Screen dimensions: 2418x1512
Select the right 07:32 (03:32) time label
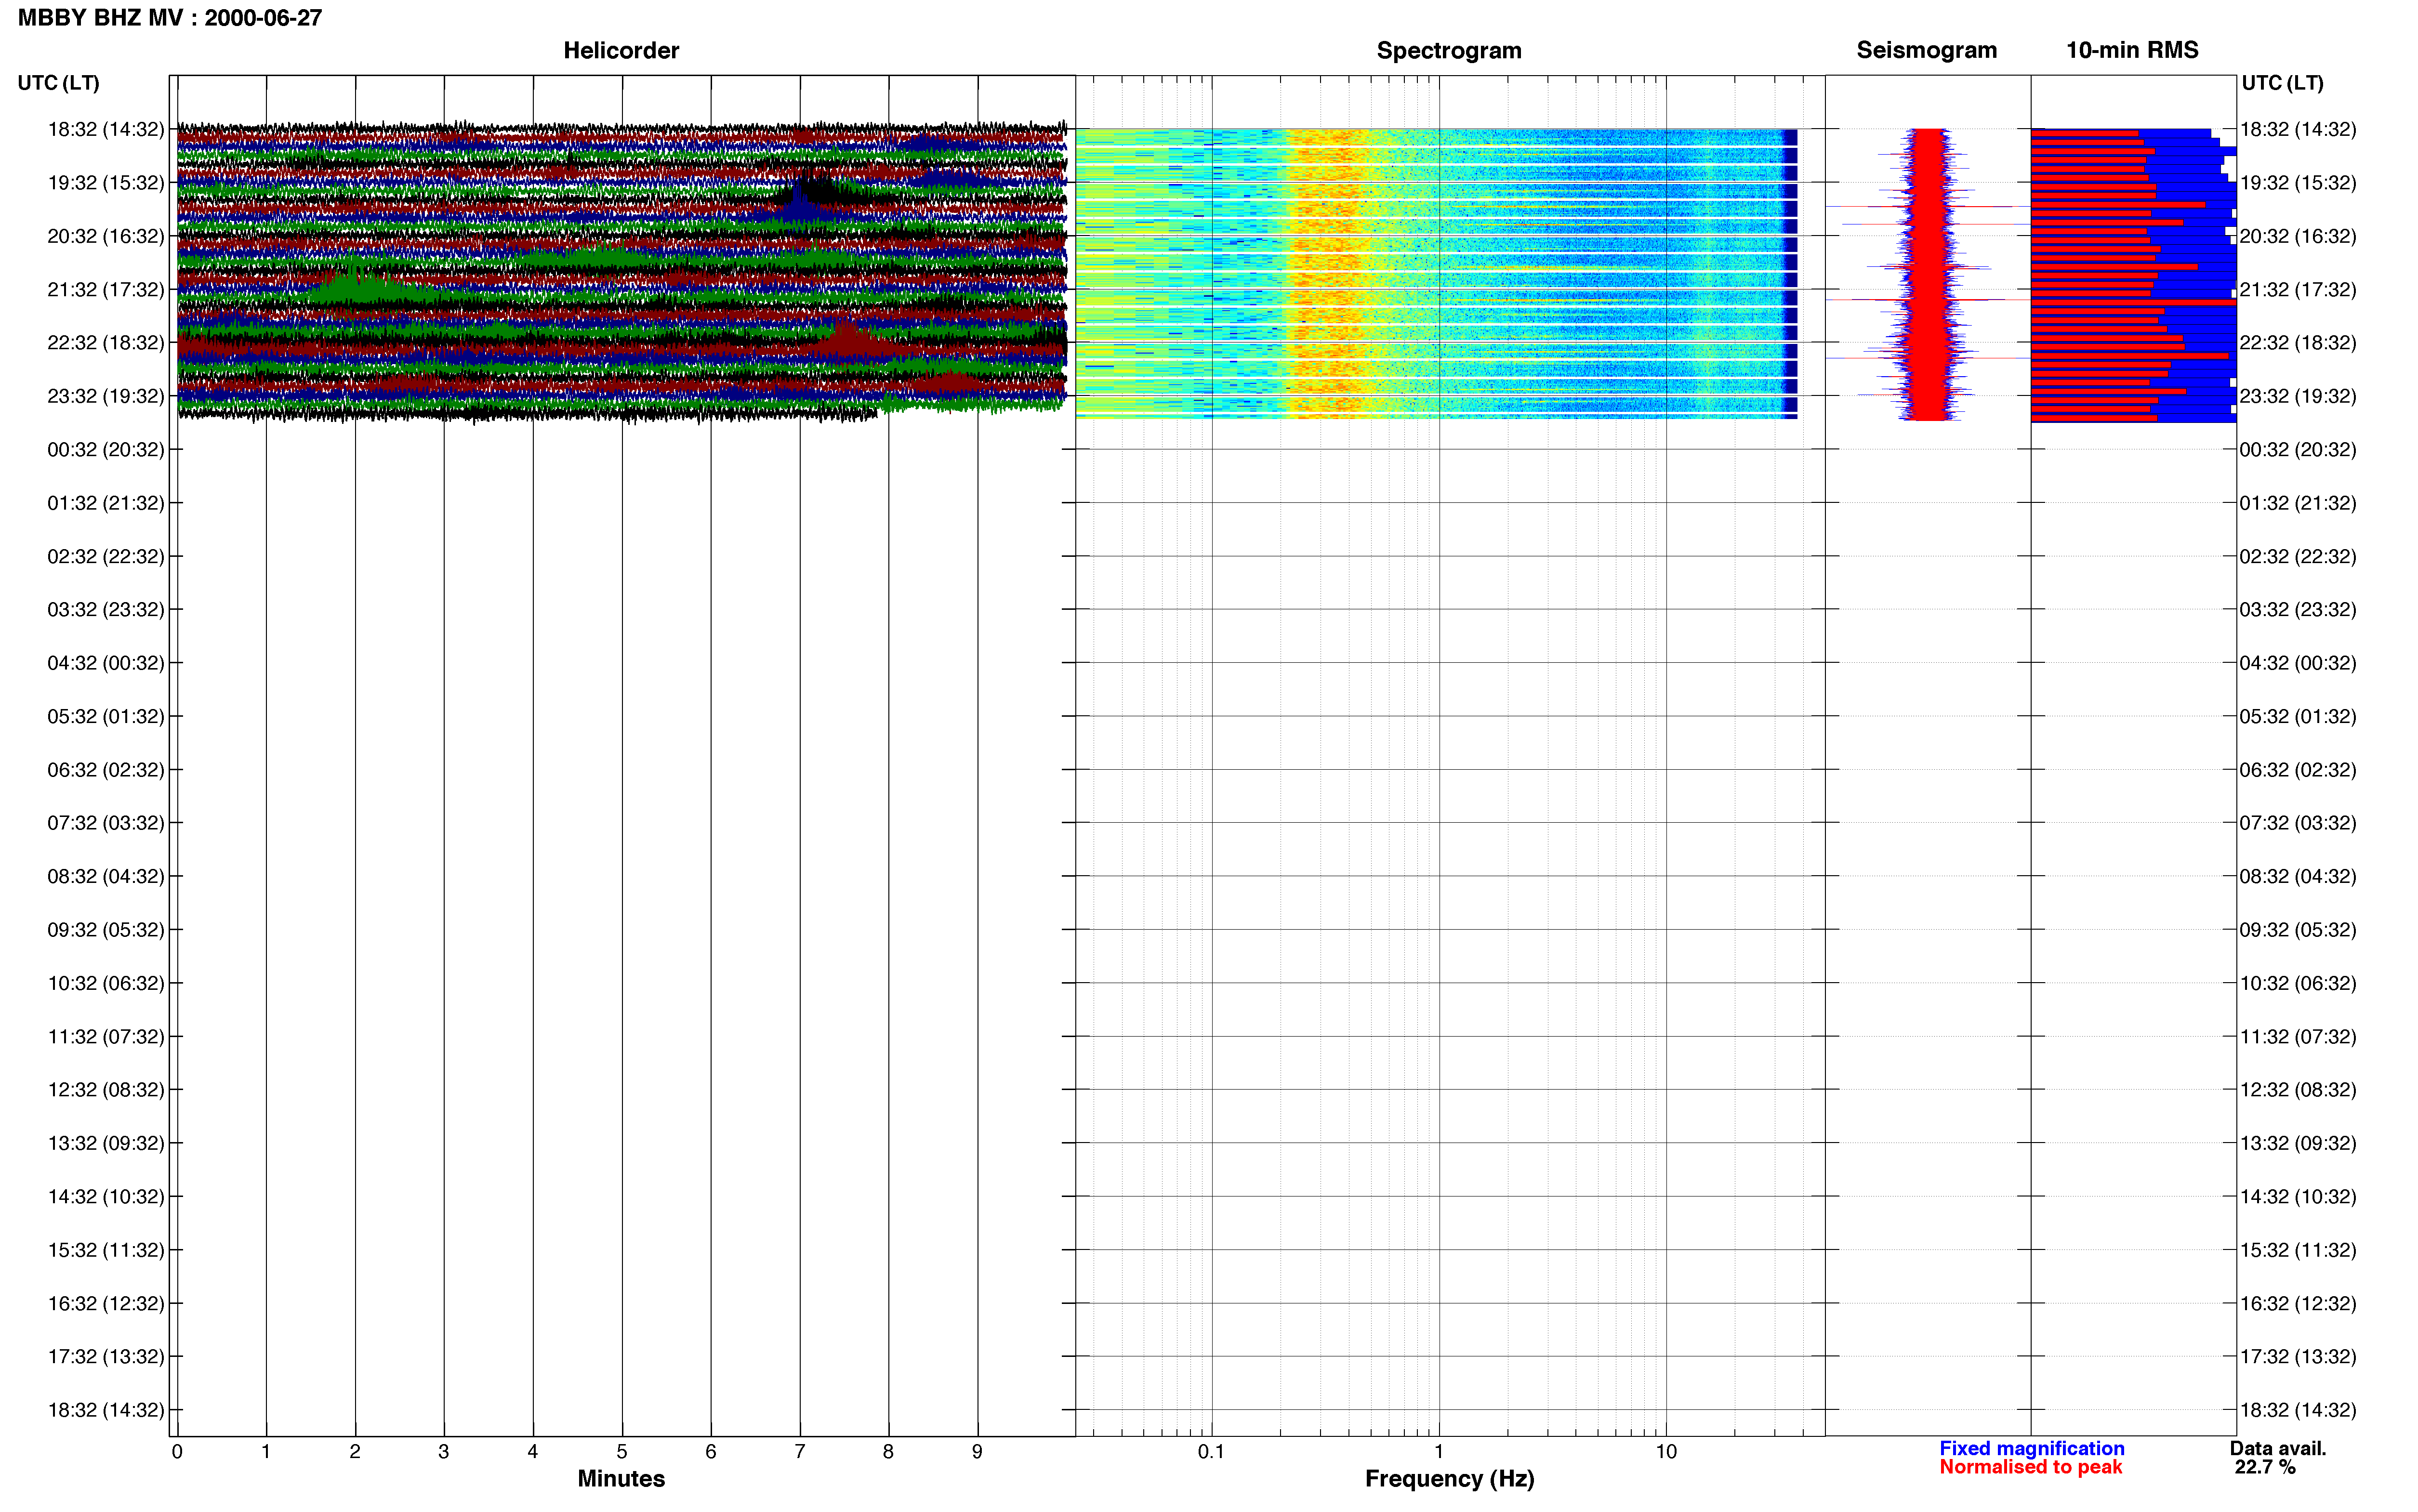2298,823
